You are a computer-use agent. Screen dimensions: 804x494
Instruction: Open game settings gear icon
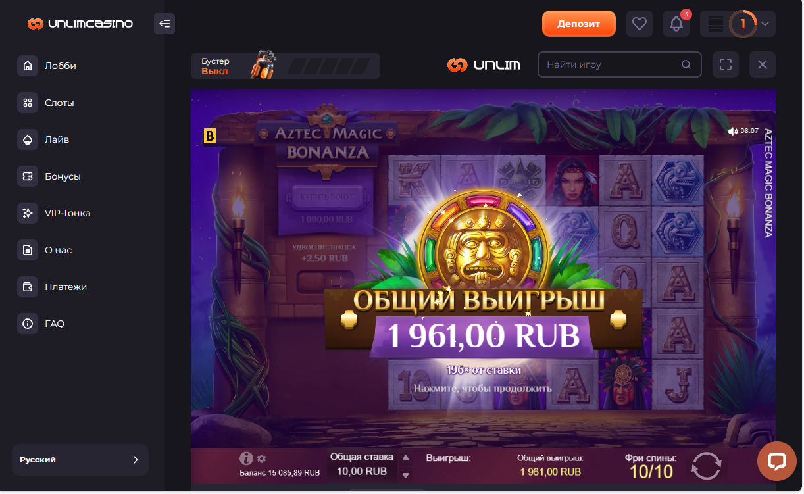(261, 458)
